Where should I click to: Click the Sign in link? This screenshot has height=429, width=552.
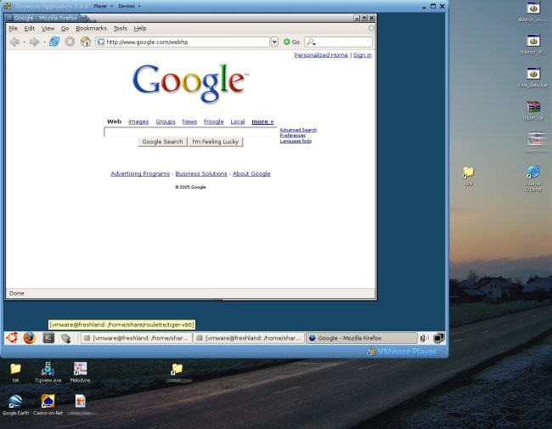tap(363, 55)
